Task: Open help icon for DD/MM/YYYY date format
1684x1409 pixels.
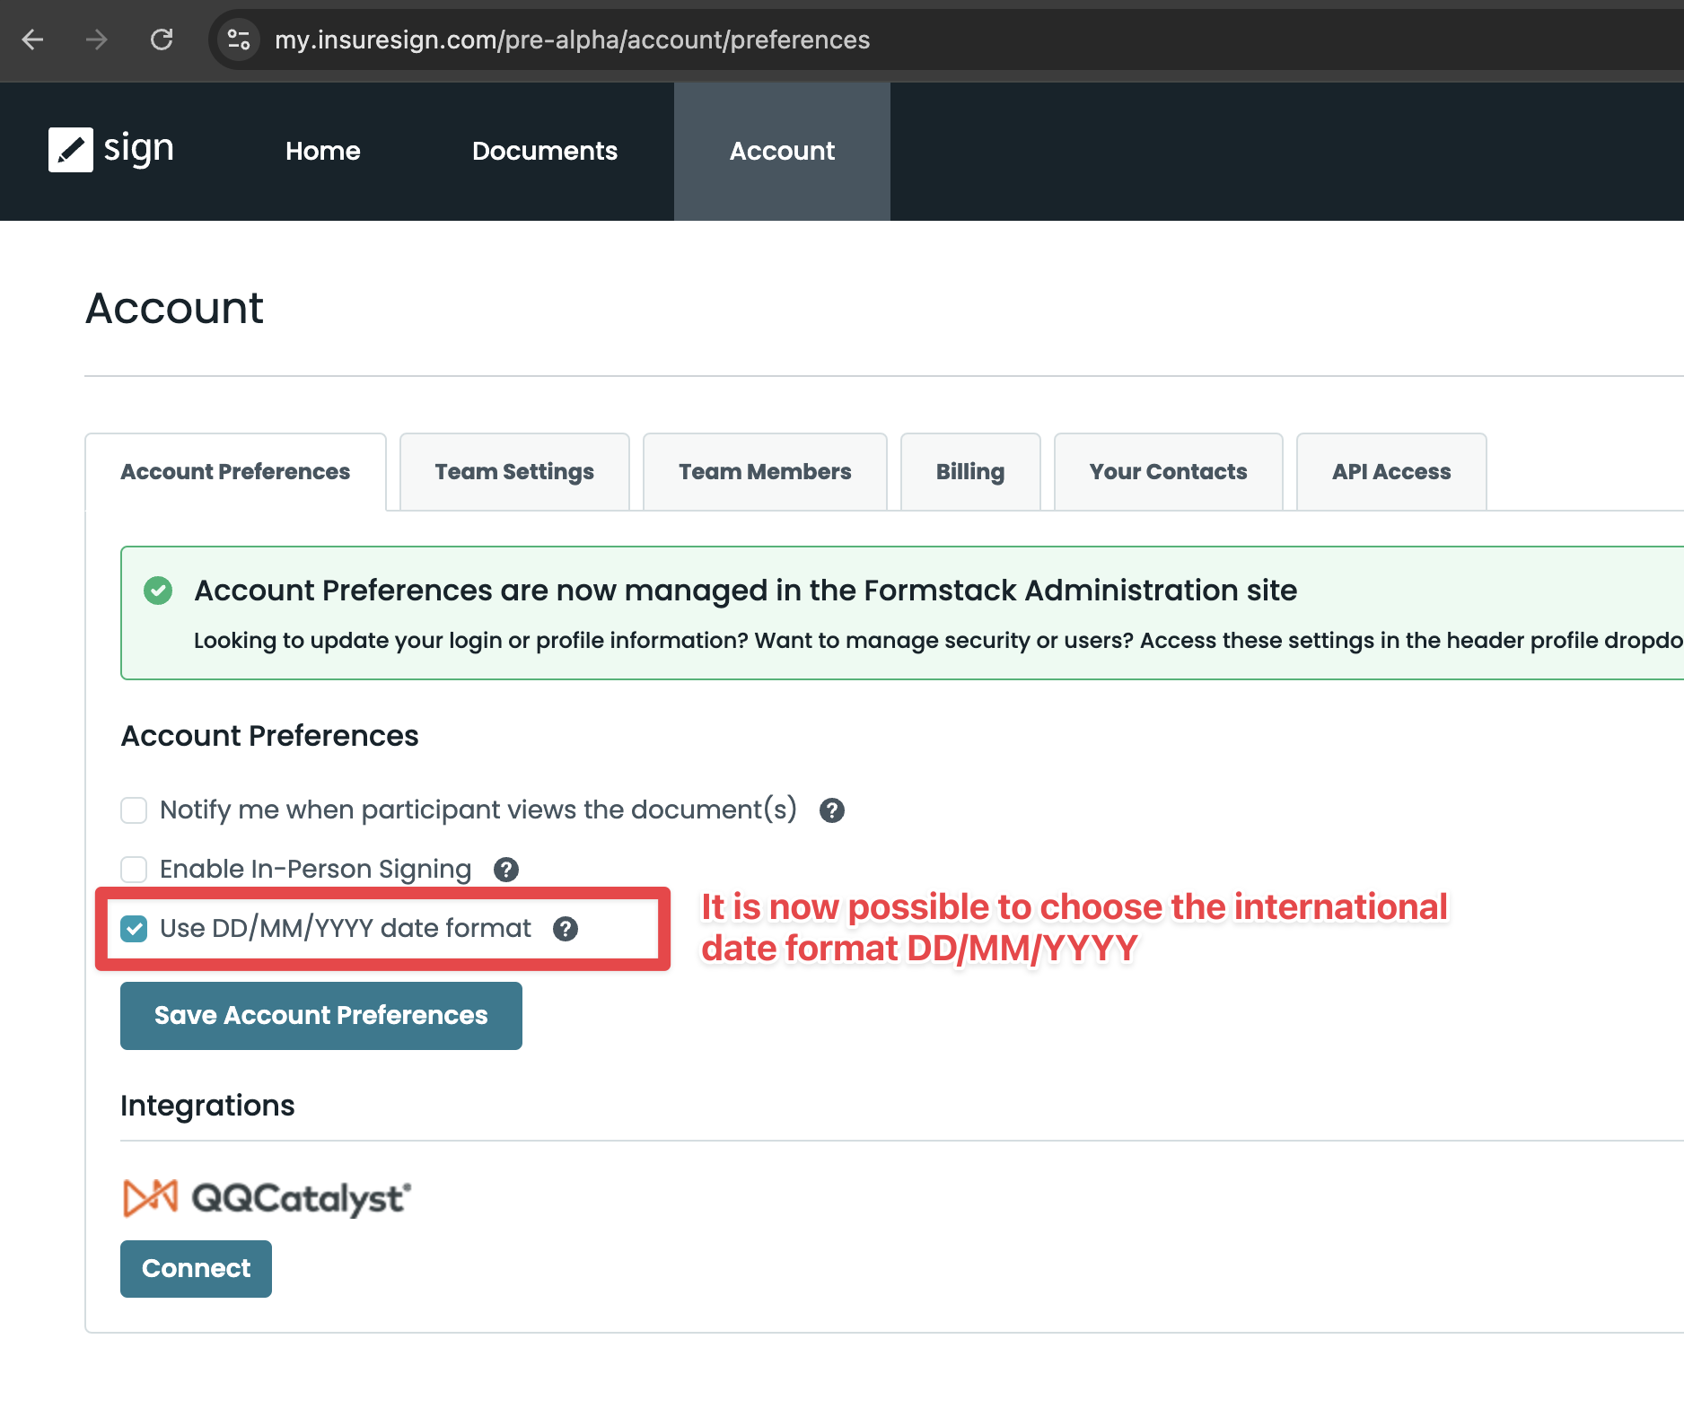Action: click(x=566, y=929)
